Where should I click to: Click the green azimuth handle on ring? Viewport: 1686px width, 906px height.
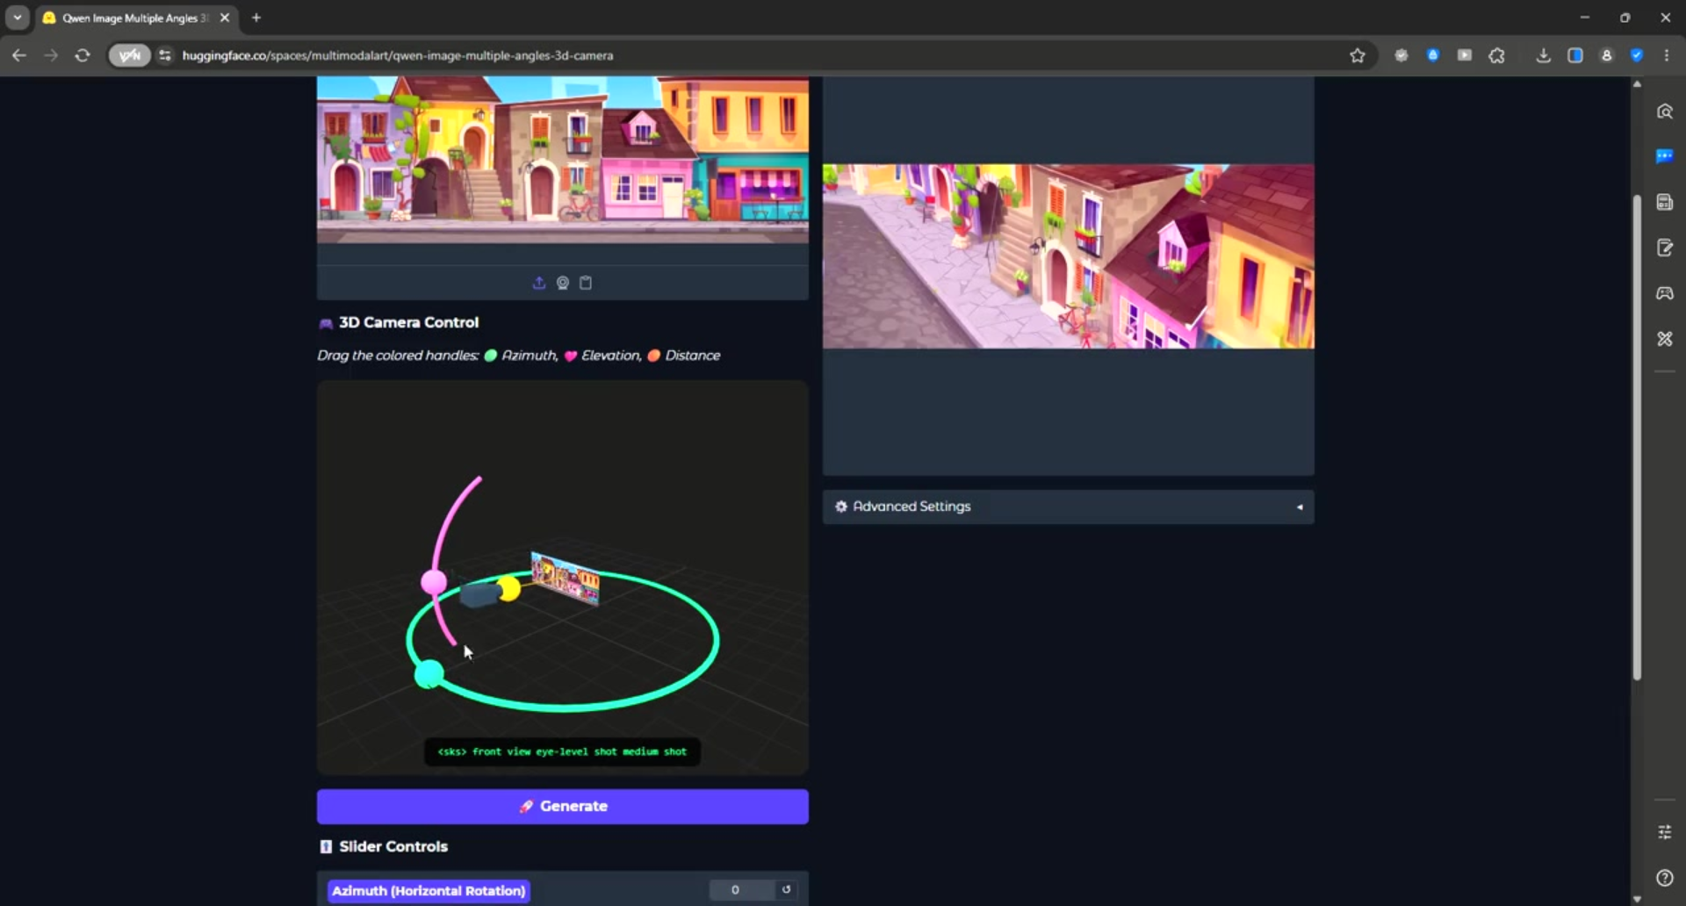tap(429, 674)
